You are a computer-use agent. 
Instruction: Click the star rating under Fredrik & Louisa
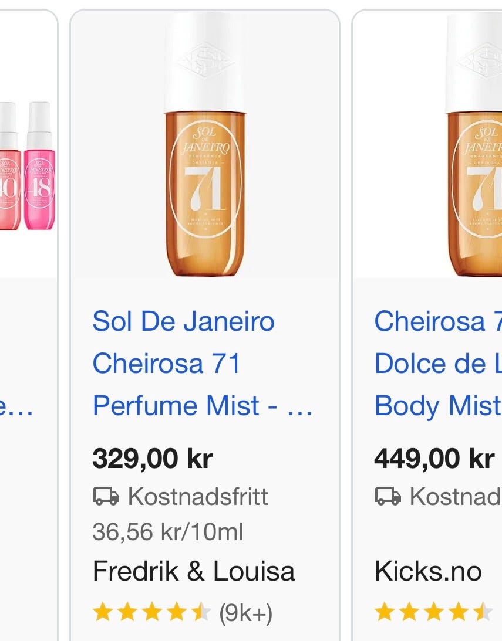[x=151, y=613]
